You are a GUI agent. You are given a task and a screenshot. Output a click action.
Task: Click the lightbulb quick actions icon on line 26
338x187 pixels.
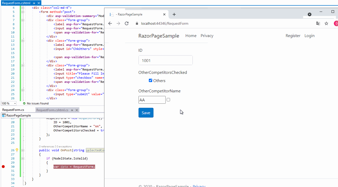tap(17, 150)
